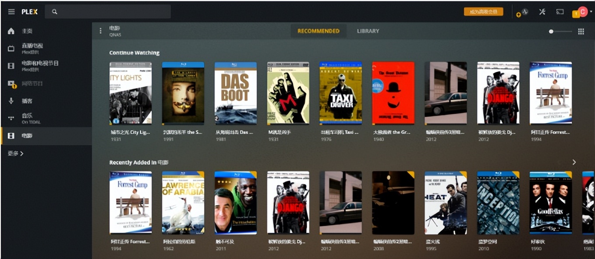Image resolution: width=595 pixels, height=259 pixels.
Task: Click the orange premium membership button
Action: coord(484,12)
